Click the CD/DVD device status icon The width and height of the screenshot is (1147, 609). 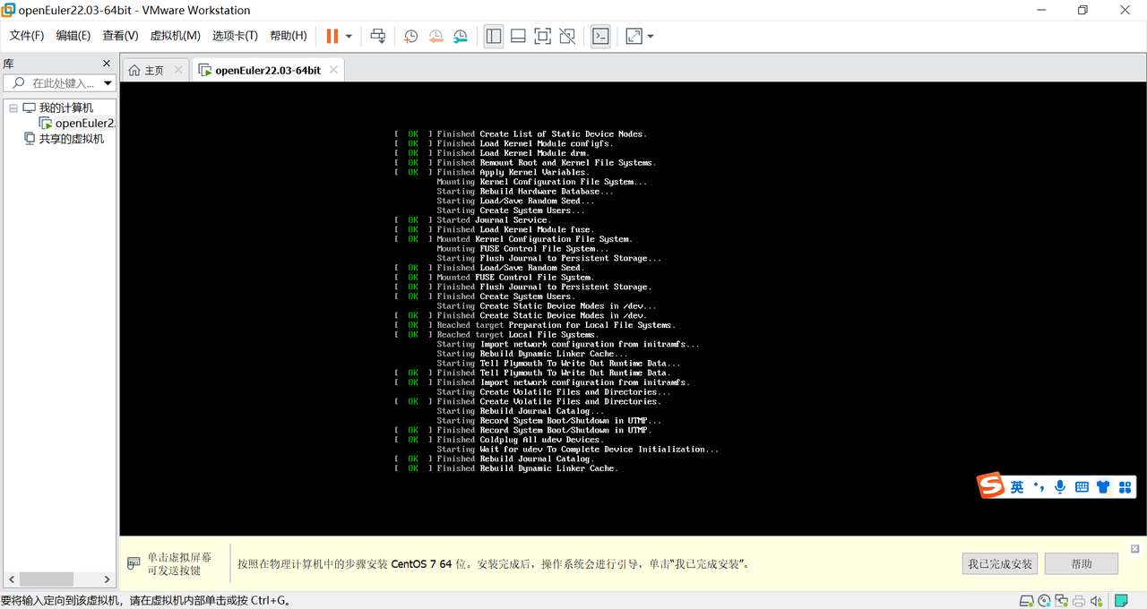click(1045, 600)
